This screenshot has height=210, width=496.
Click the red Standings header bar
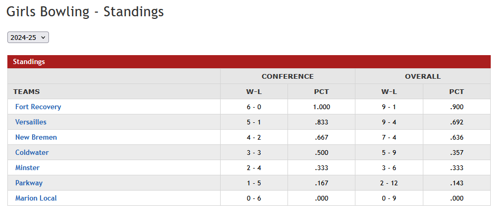point(249,61)
